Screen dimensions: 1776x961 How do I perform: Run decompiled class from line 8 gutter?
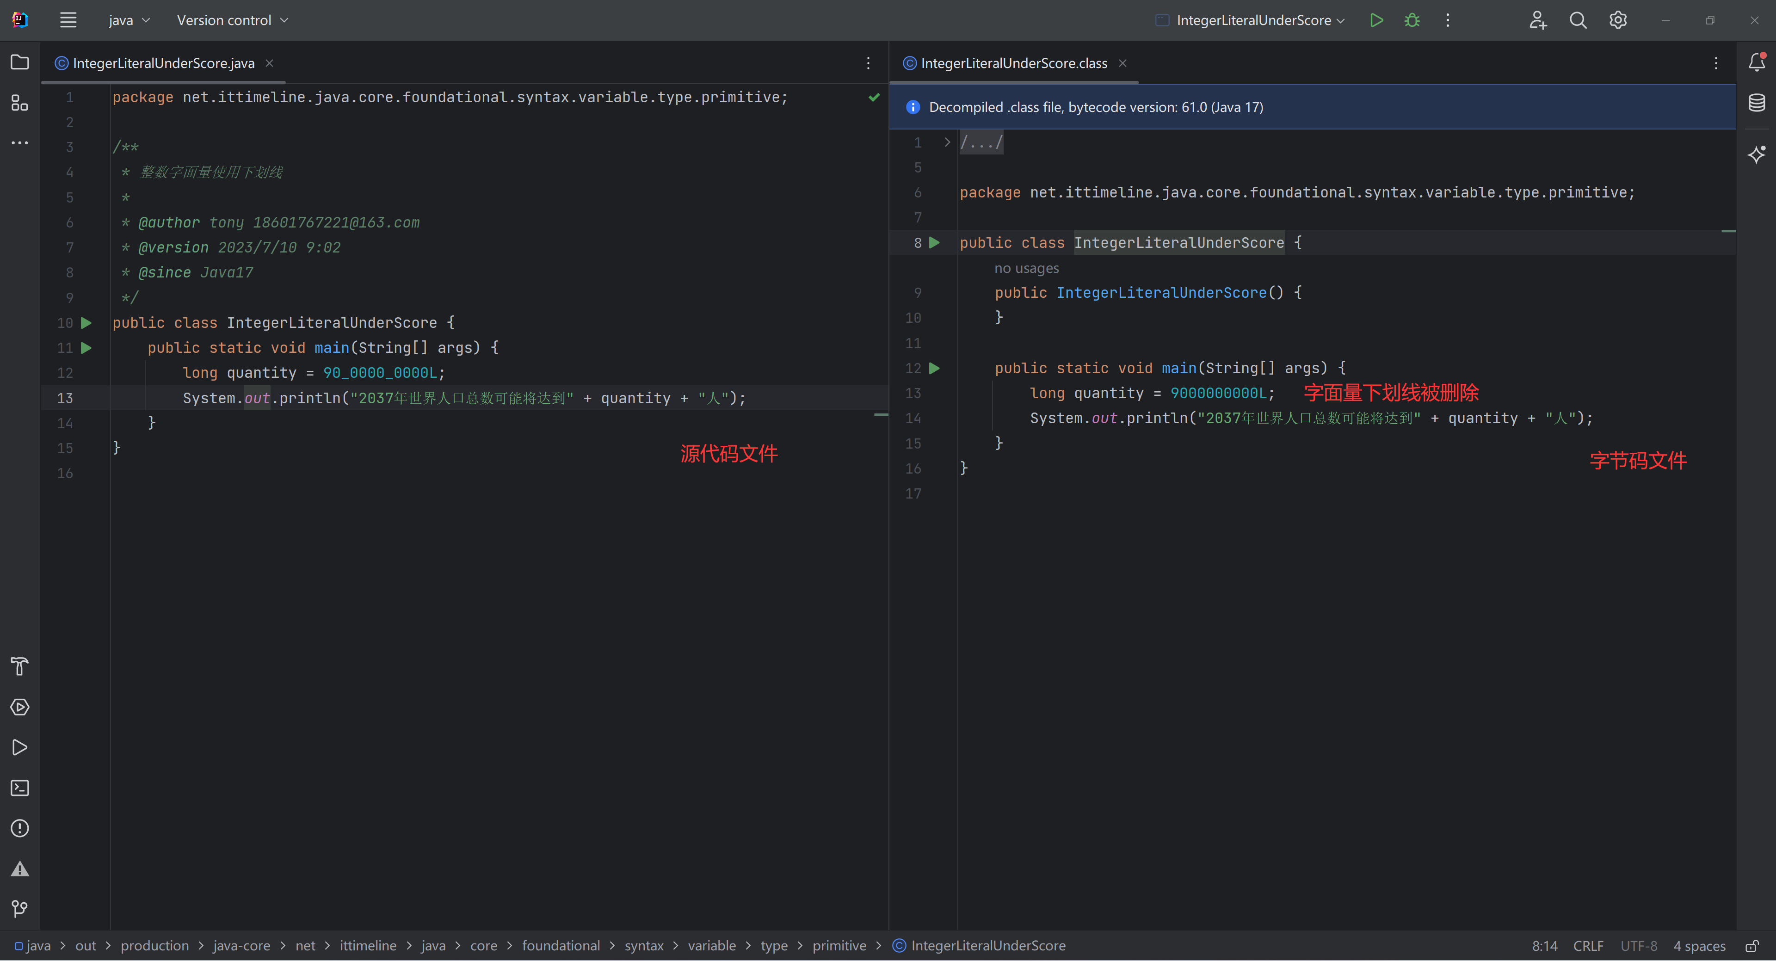(x=934, y=243)
